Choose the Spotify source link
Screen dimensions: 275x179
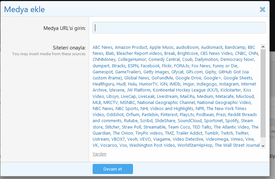(x=232, y=121)
